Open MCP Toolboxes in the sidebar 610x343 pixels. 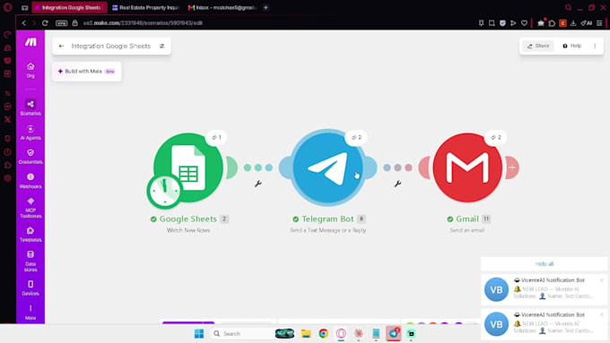click(30, 208)
